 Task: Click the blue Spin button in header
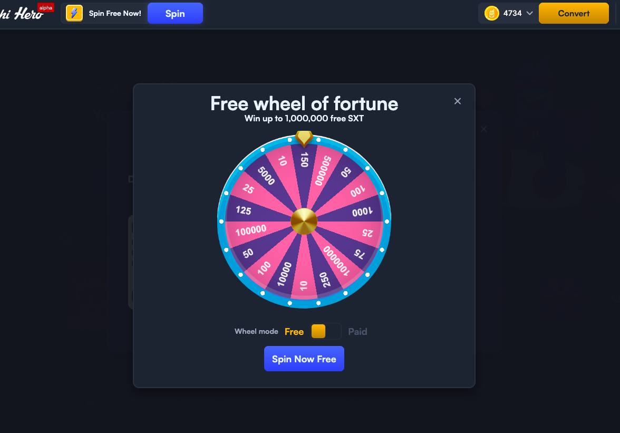click(x=175, y=13)
